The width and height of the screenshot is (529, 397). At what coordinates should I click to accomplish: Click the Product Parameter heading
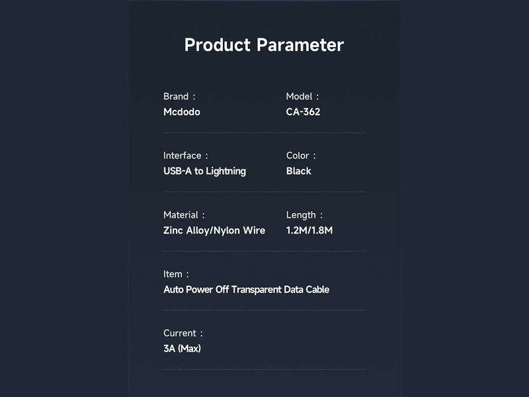264,45
